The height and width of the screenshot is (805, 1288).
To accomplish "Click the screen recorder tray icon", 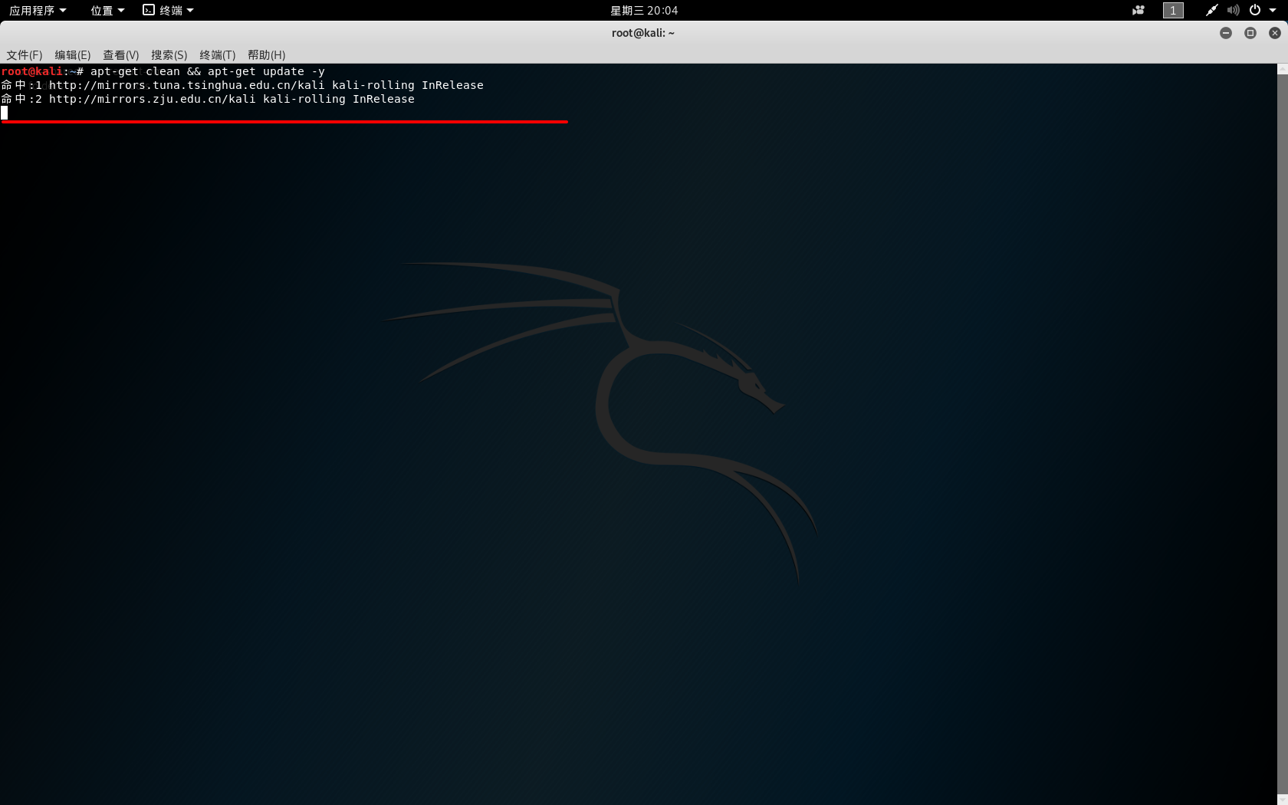I will coord(1138,10).
